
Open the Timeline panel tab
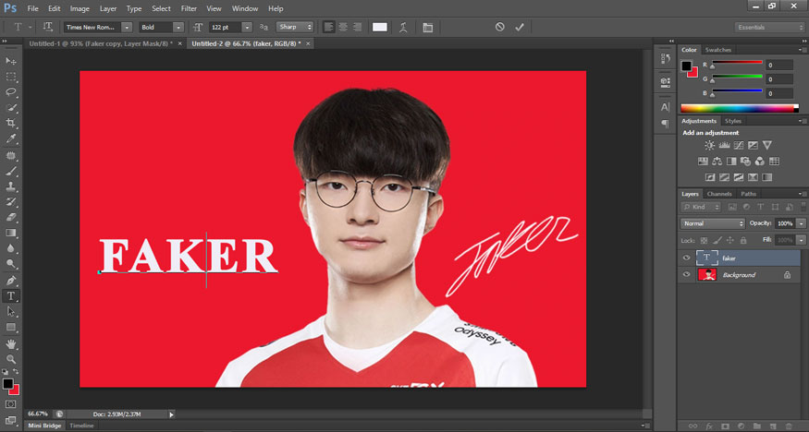click(81, 426)
